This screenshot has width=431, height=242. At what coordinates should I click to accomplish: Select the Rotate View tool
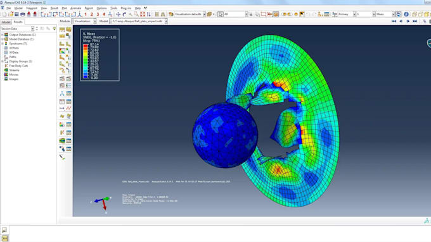(x=124, y=15)
